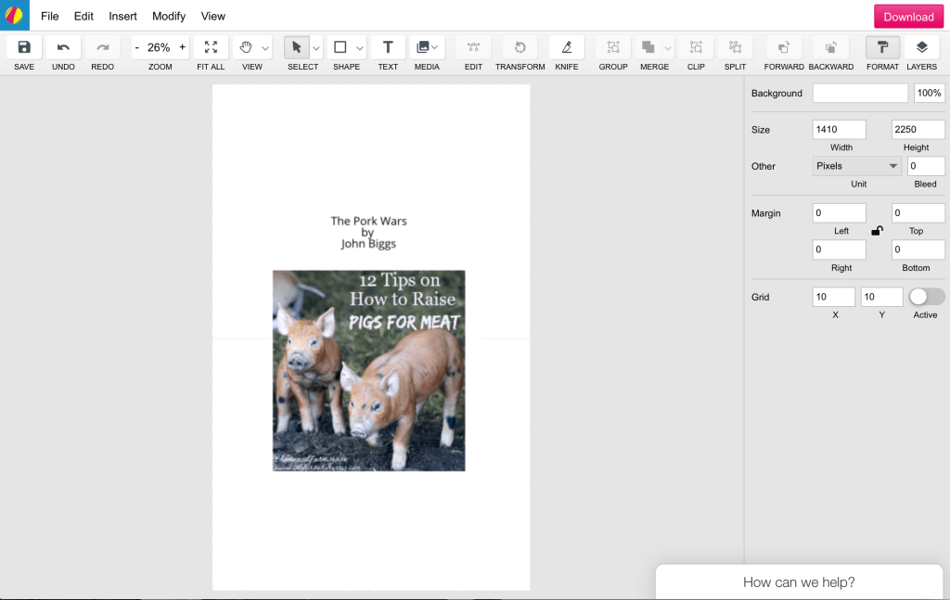Toggle the Grid Active switch
This screenshot has width=950, height=600.
(x=926, y=297)
